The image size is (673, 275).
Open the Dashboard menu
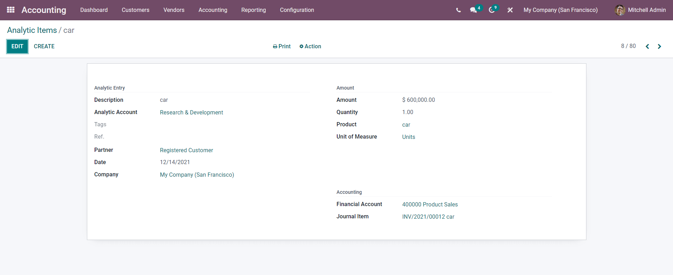[94, 10]
